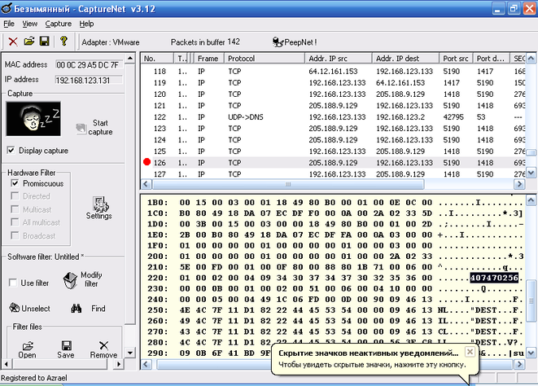
Task: Open the Capture menu
Action: click(59, 24)
